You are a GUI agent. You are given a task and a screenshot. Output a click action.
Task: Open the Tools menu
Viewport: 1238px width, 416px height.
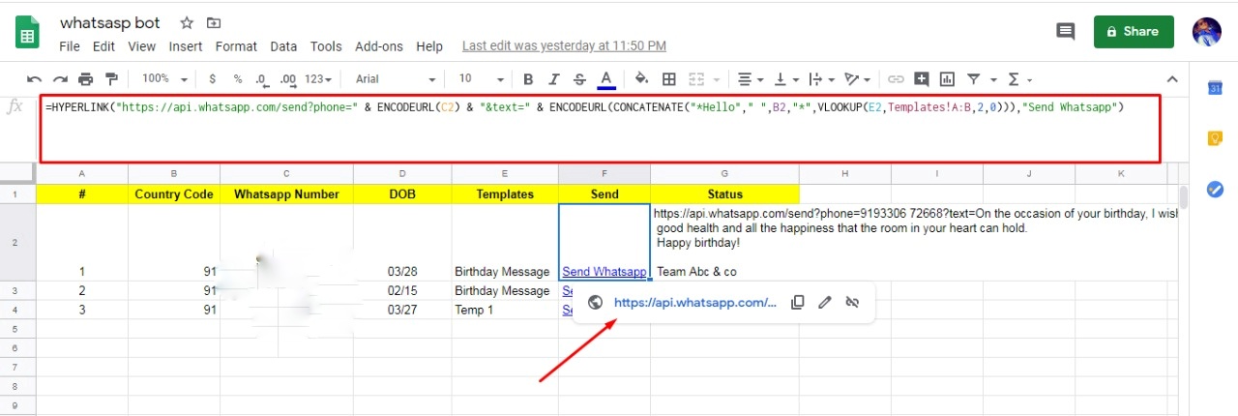point(326,46)
